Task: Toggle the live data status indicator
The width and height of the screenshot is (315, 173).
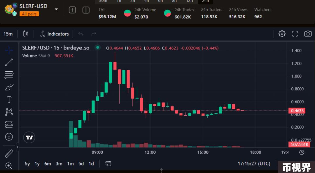Action: pyautogui.click(x=98, y=47)
